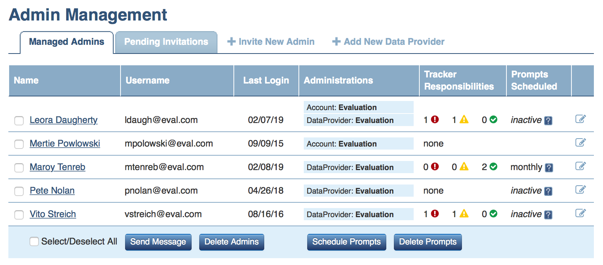Click yellow warning icon in Vito Streich row
Image resolution: width=603 pixels, height=265 pixels.
coord(464,214)
